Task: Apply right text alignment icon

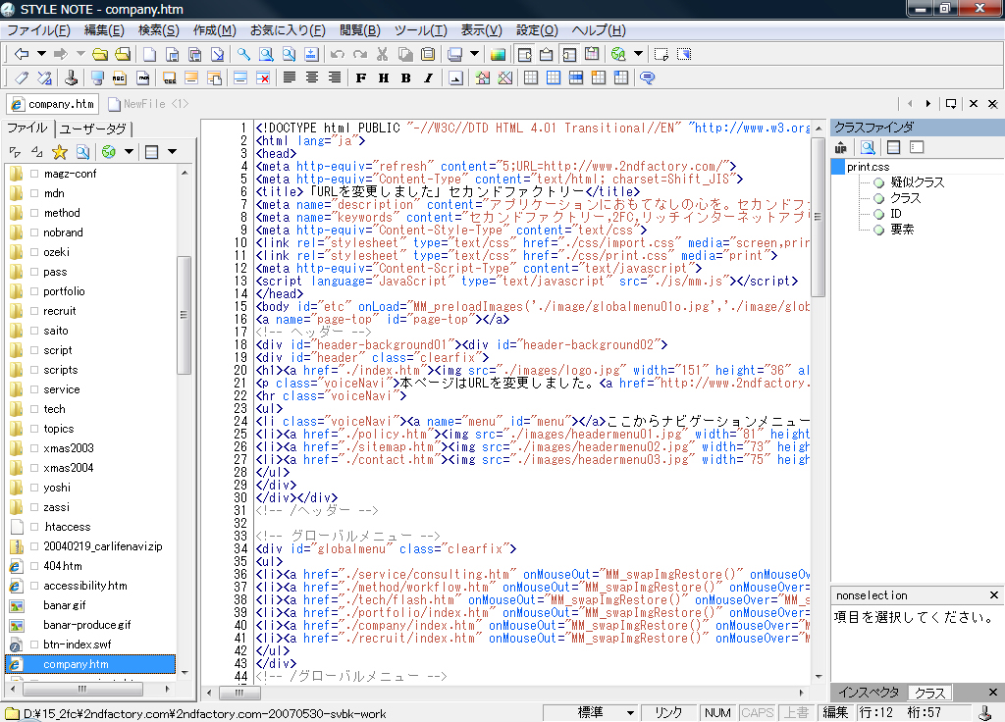Action: pos(334,78)
